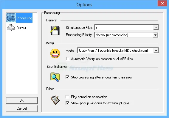169x118 pixels.
Task: Click the Error Behavior section heading
Action: click(x=57, y=67)
